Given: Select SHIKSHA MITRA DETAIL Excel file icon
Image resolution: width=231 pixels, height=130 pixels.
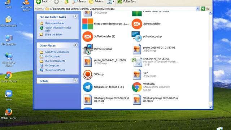Looking at the screenshot, I should click(137, 62).
